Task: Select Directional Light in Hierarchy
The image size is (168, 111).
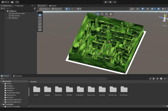Action: click(18, 13)
